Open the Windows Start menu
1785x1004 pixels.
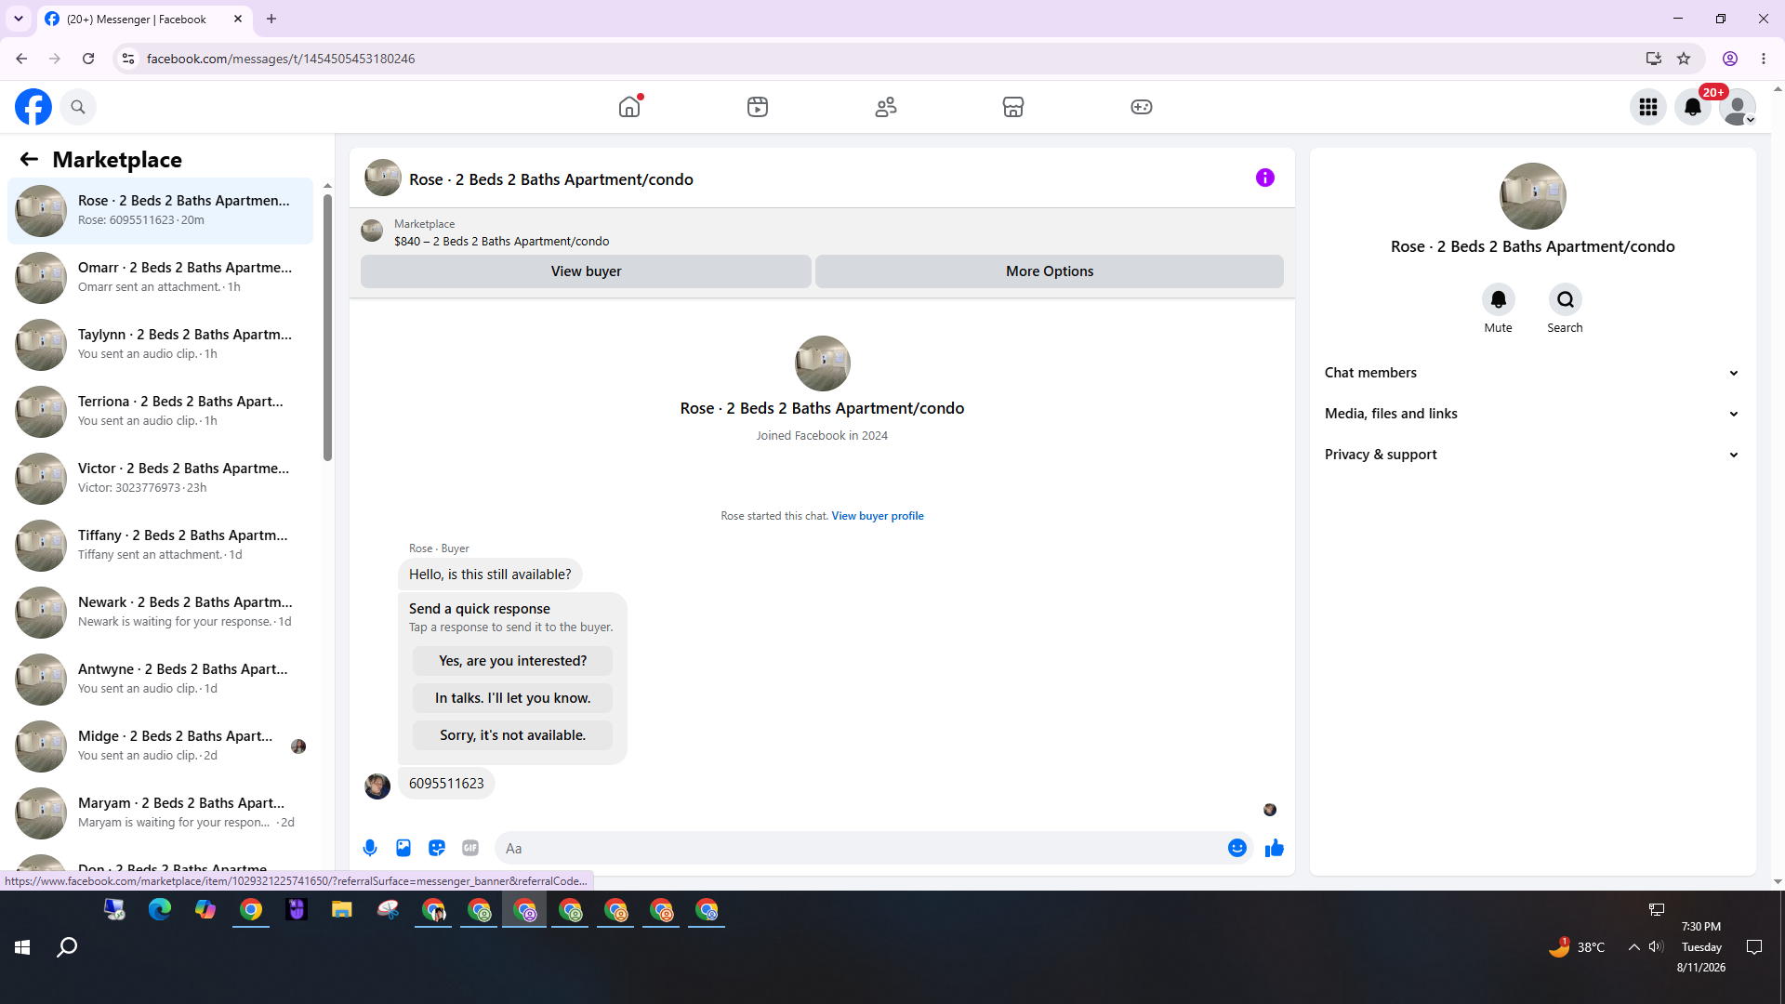22,947
